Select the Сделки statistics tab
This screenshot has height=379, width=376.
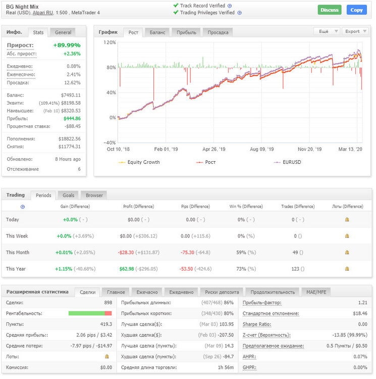coord(87,292)
